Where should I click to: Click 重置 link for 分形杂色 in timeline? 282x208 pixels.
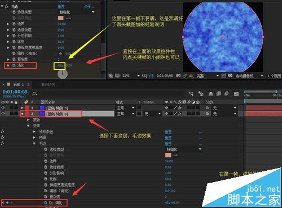(x=168, y=132)
